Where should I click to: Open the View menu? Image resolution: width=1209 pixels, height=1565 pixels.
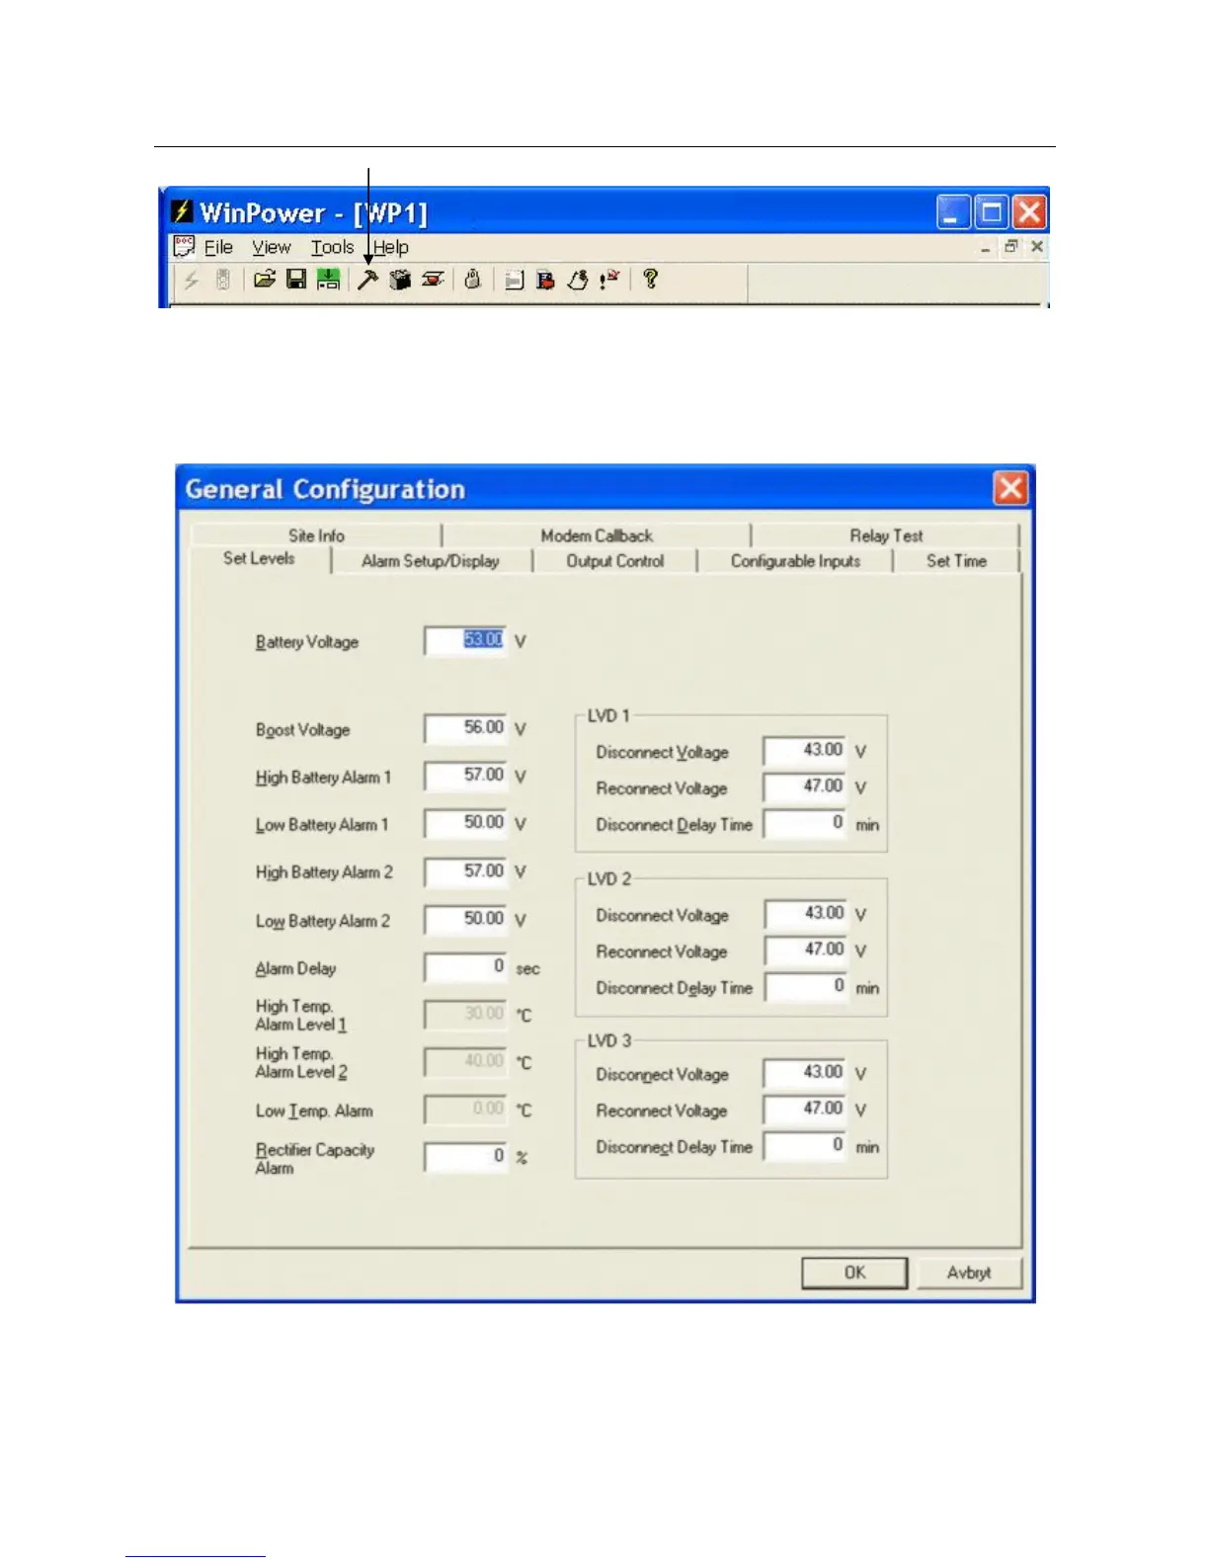(272, 247)
